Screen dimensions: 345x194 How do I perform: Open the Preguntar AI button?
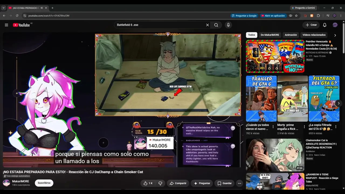202,183
